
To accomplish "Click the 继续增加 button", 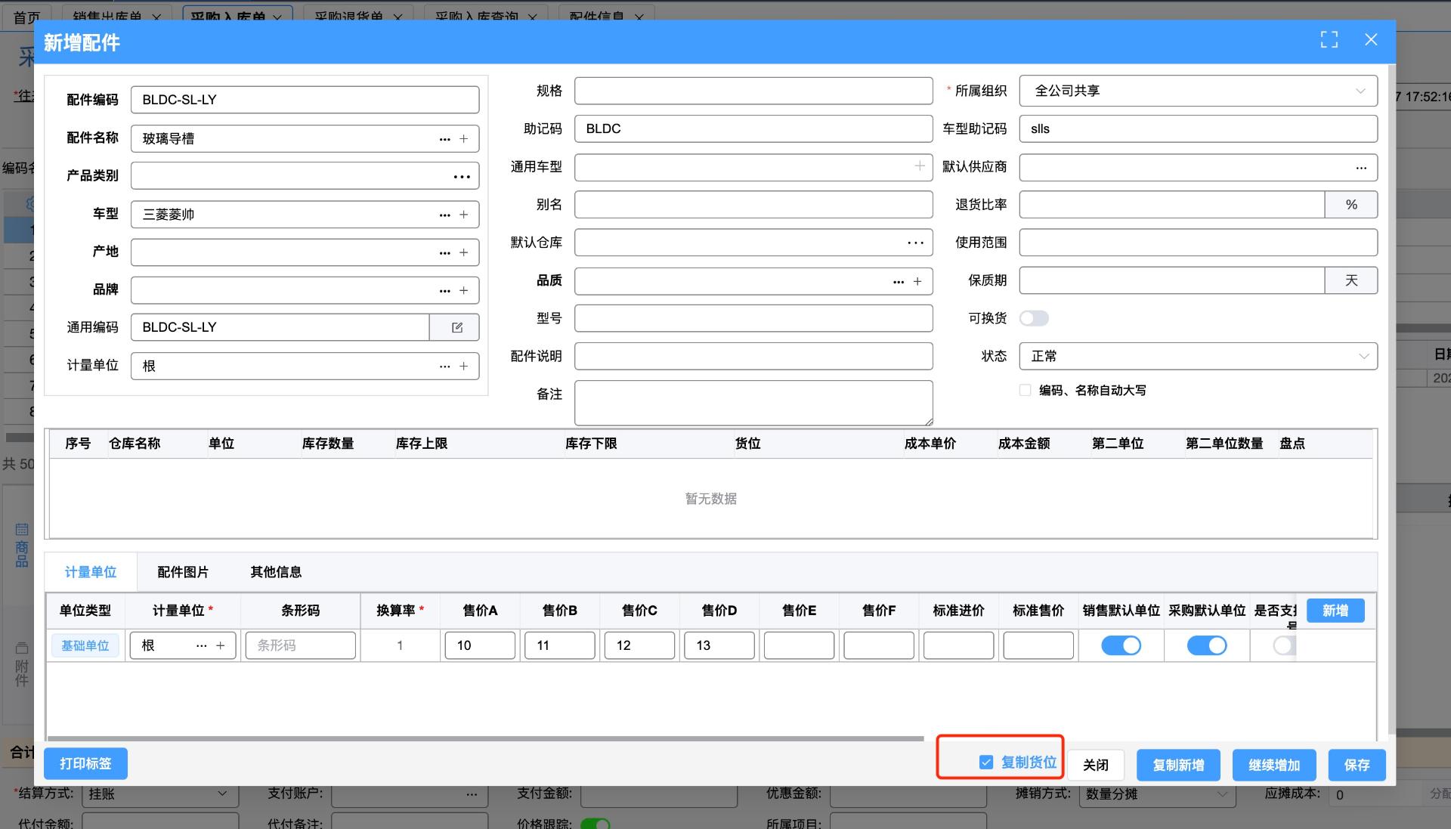I will pyautogui.click(x=1274, y=765).
